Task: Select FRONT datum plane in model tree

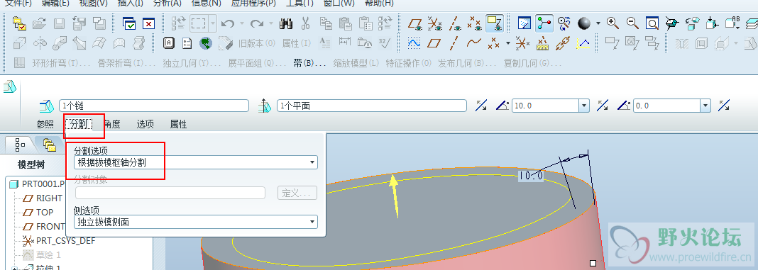Action: [x=44, y=226]
